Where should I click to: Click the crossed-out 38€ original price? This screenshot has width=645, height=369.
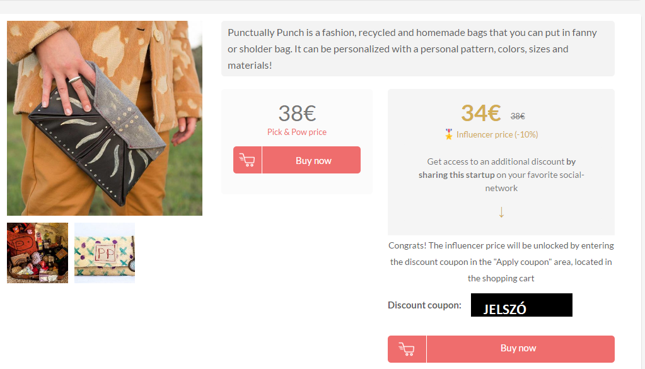click(x=518, y=116)
